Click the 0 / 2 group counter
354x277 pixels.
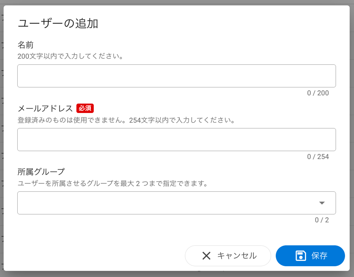(322, 220)
